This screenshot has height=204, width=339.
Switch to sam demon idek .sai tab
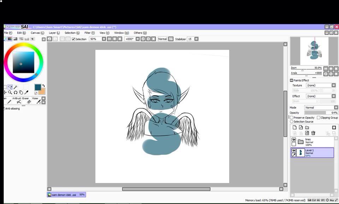click(66, 195)
